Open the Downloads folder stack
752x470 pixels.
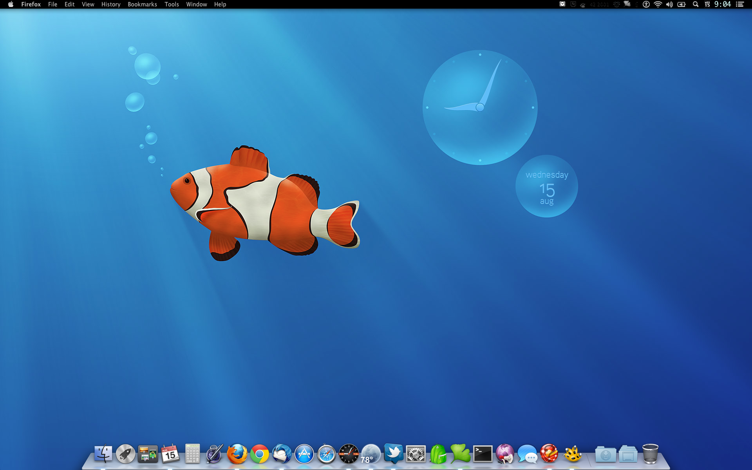tap(605, 454)
